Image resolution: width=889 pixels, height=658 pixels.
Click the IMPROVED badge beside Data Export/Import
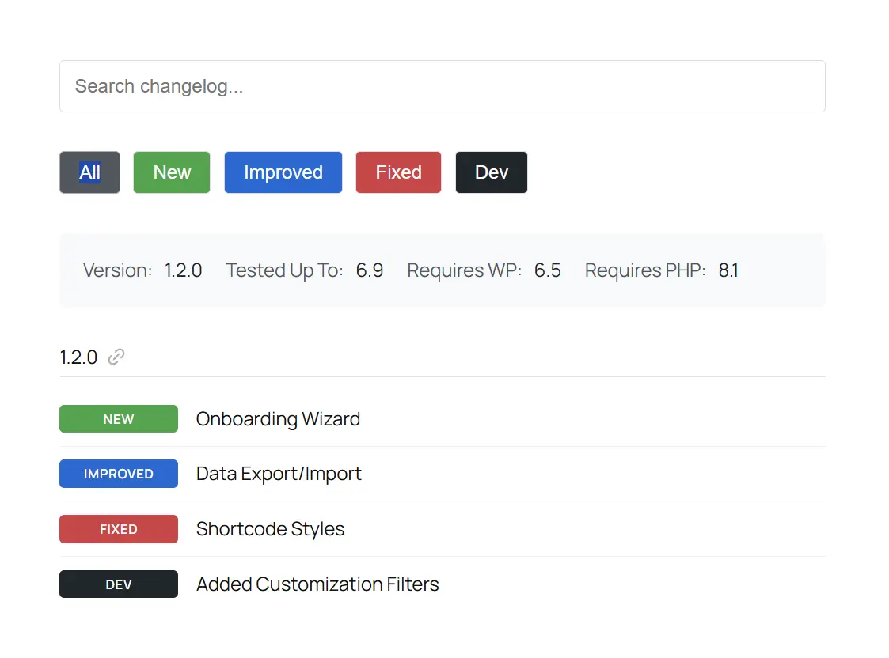pyautogui.click(x=118, y=474)
